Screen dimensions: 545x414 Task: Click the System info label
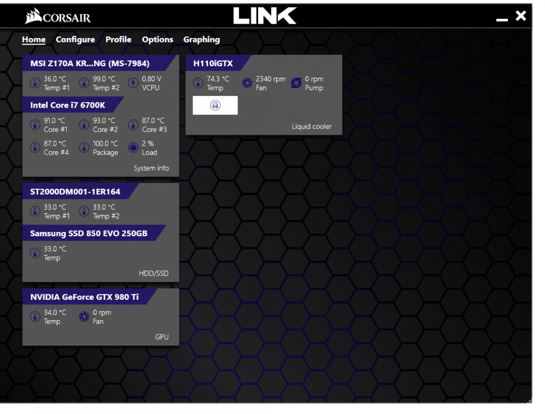(151, 168)
